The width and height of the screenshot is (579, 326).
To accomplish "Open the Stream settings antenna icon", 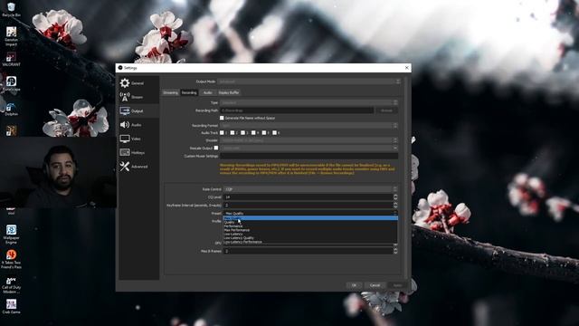I will point(125,97).
